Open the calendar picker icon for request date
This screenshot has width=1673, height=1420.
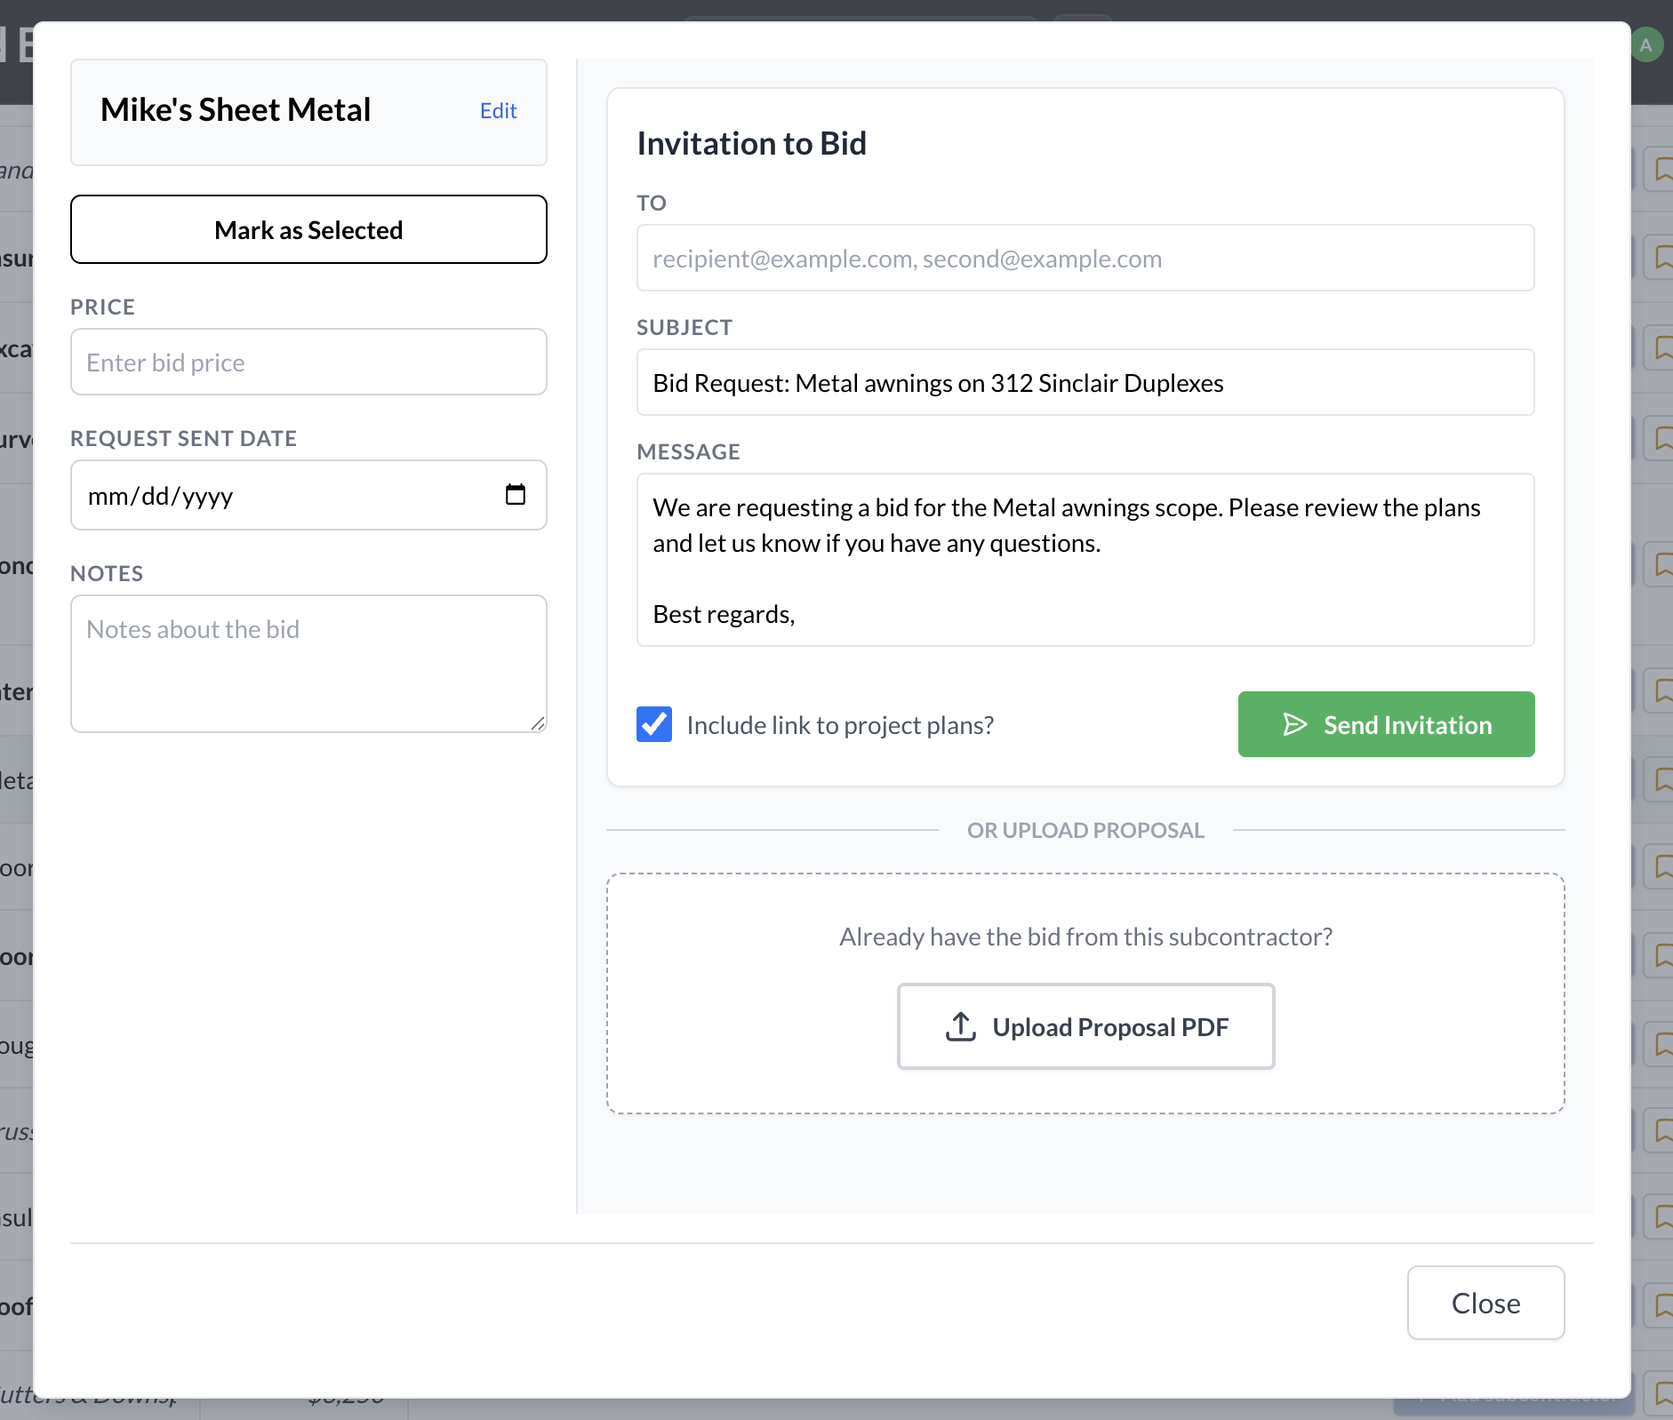pyautogui.click(x=516, y=494)
